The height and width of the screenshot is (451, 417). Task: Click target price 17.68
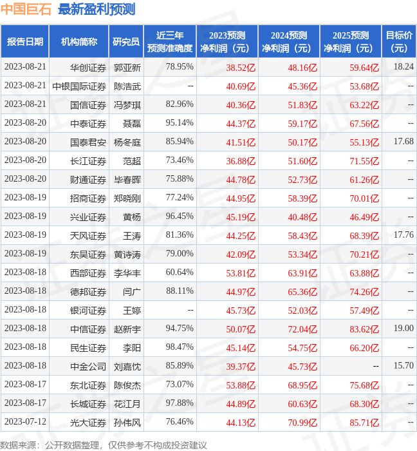[403, 141]
